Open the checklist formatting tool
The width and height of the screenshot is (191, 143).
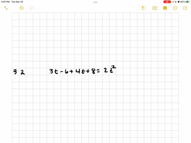144,8
